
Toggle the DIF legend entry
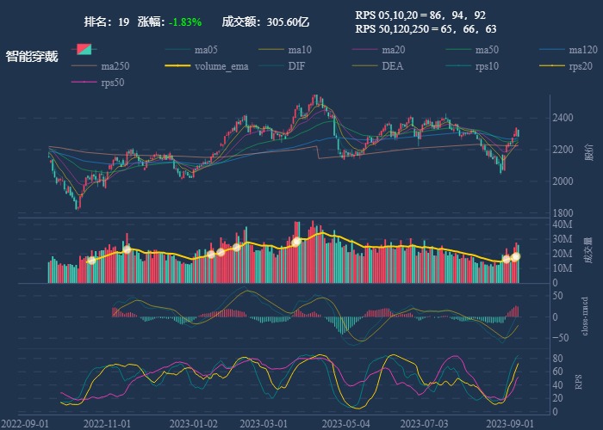(295, 66)
